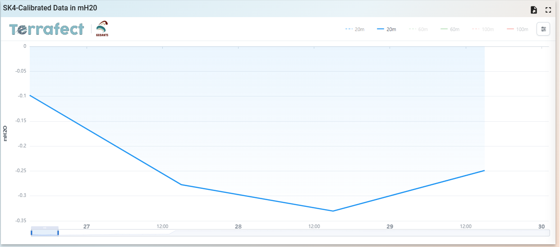Click the Terrafect logo
This screenshot has height=247, width=560.
[47, 29]
